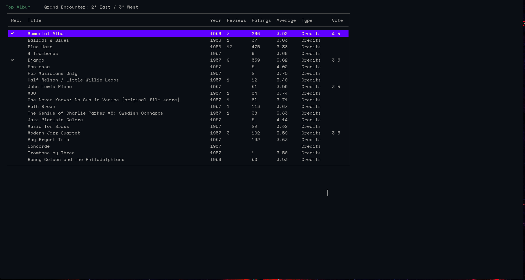This screenshot has width=525, height=280.
Task: Select the Ruth Brown album
Action: point(41,107)
